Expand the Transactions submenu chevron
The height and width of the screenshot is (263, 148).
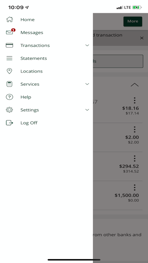(x=87, y=45)
